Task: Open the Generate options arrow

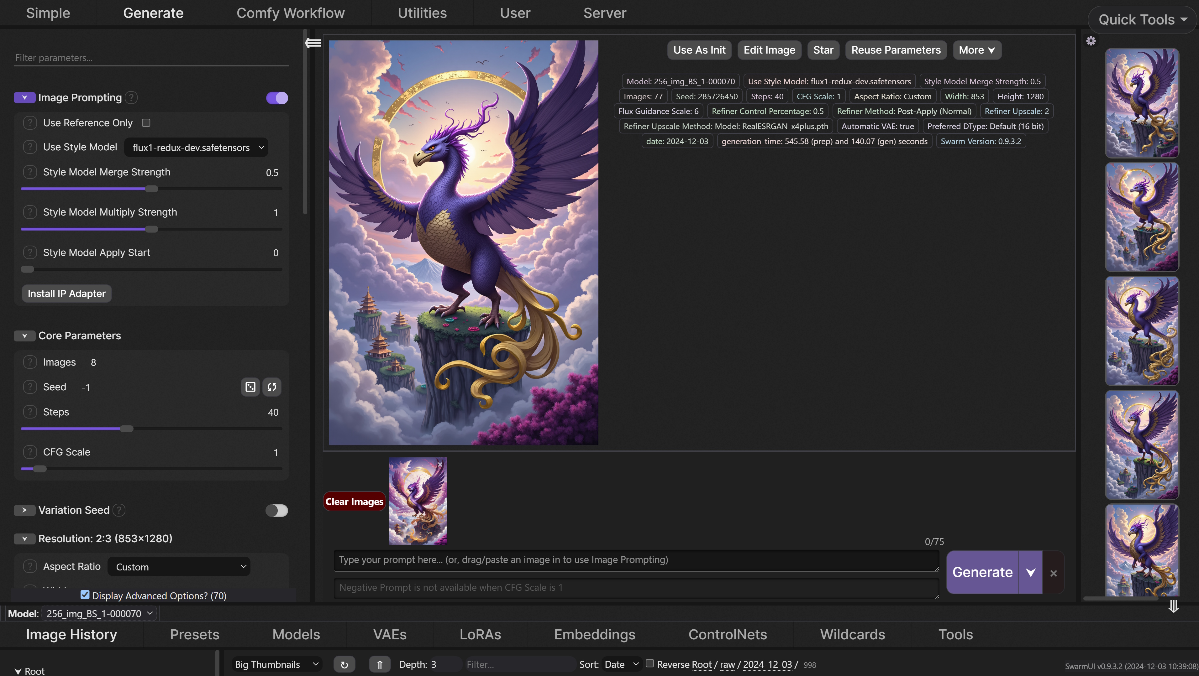Action: 1030,573
